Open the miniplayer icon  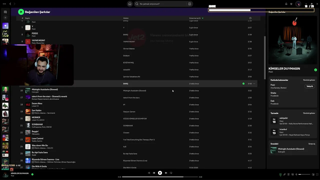tap(313, 174)
